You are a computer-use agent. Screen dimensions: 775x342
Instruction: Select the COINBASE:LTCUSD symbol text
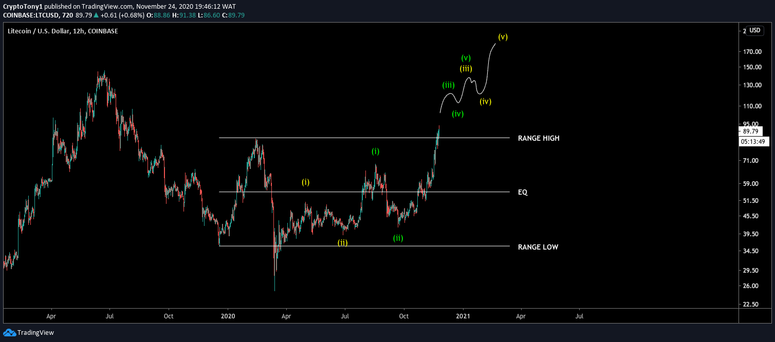32,15
